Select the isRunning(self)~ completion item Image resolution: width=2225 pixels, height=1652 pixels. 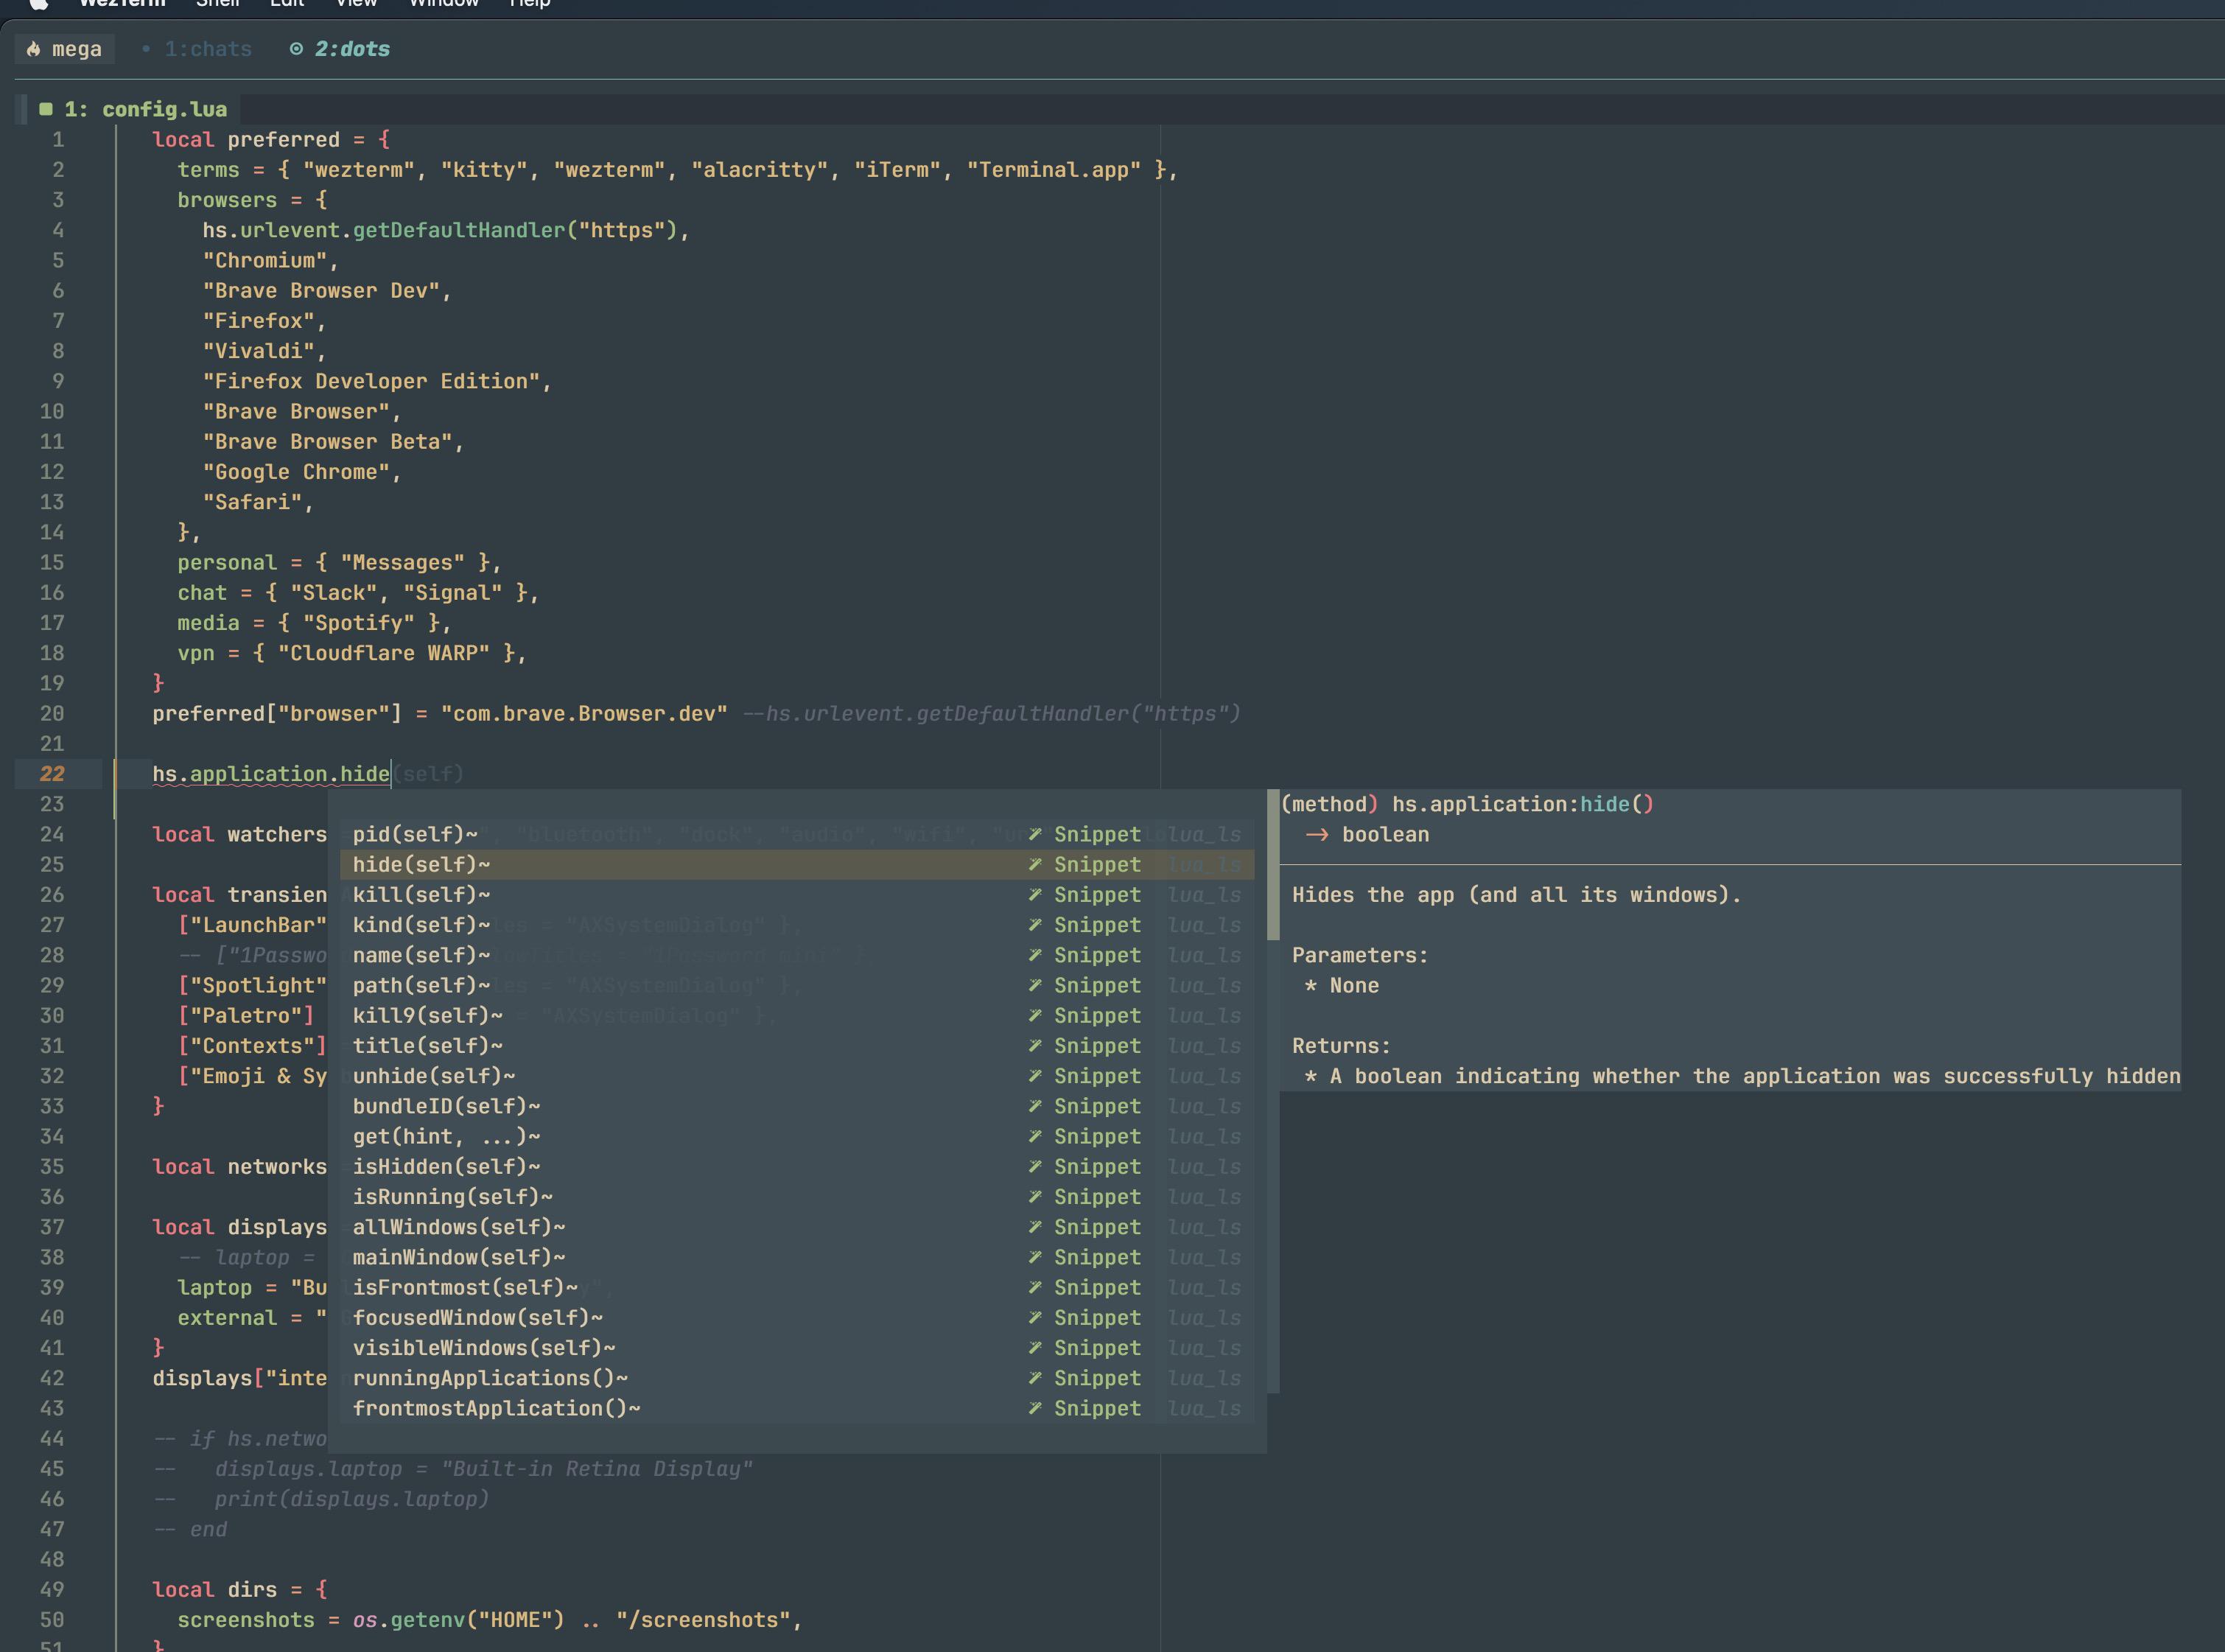click(x=797, y=1197)
